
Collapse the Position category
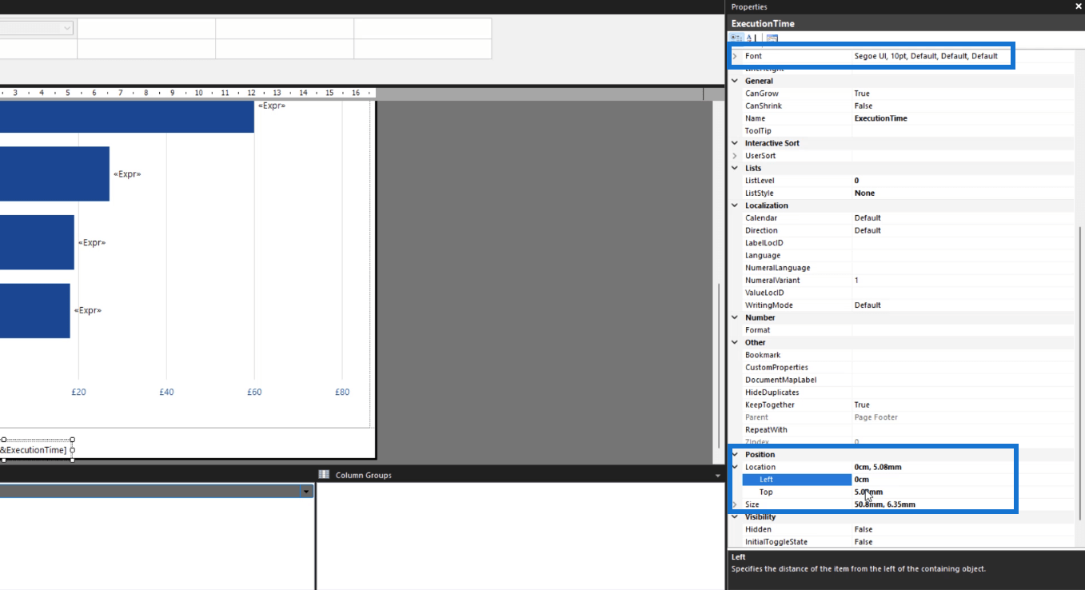pos(735,454)
